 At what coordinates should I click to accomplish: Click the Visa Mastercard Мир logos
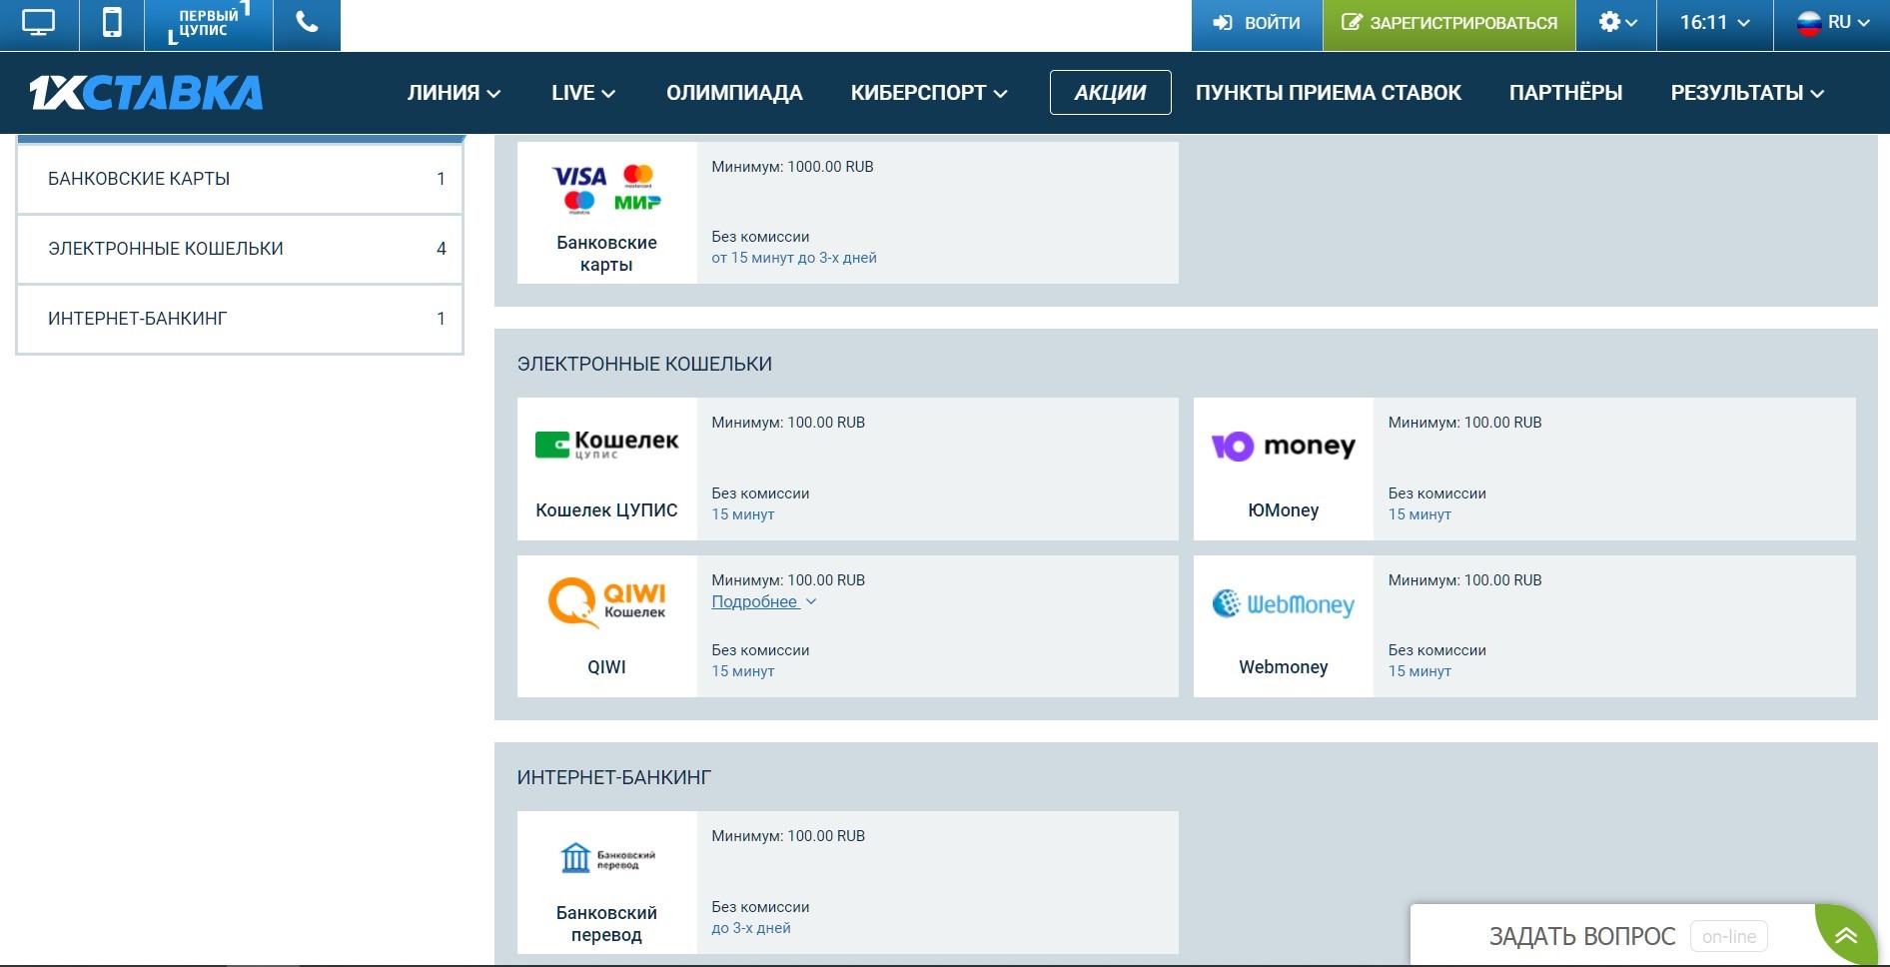[x=606, y=189]
